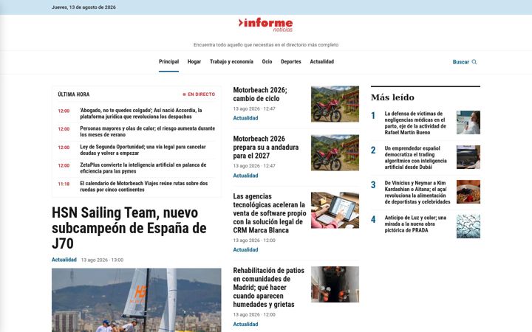
Task: Click the HSN sailing boat photo
Action: (137, 300)
